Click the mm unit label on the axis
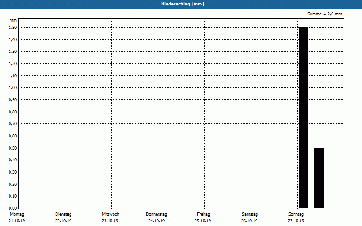The height and width of the screenshot is (226, 362). (x=13, y=20)
